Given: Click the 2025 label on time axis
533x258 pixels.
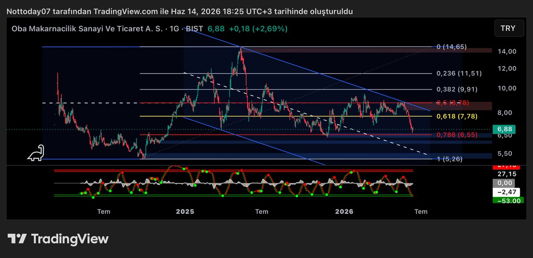Looking at the screenshot, I should 185,211.
